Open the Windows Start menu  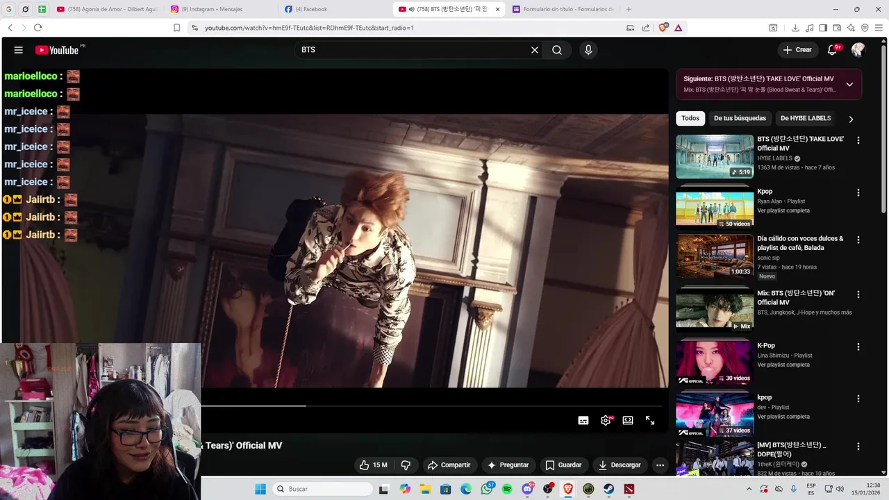(x=260, y=489)
